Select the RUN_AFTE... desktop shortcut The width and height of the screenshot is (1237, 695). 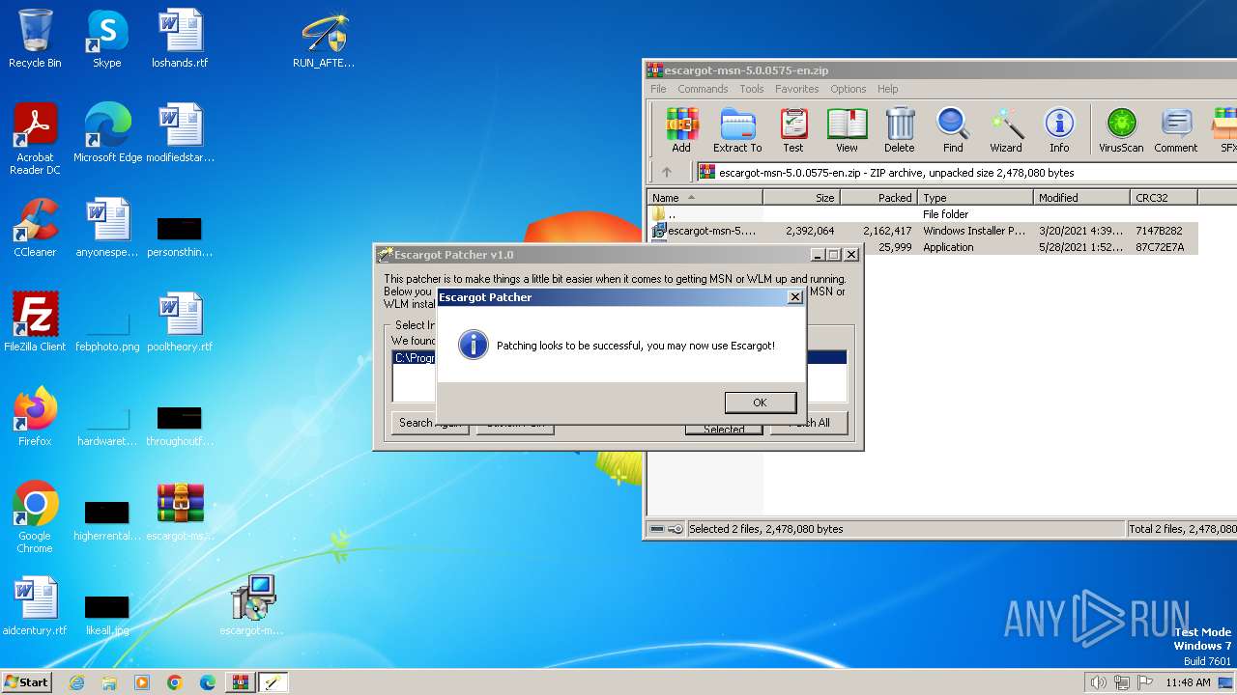[324, 40]
